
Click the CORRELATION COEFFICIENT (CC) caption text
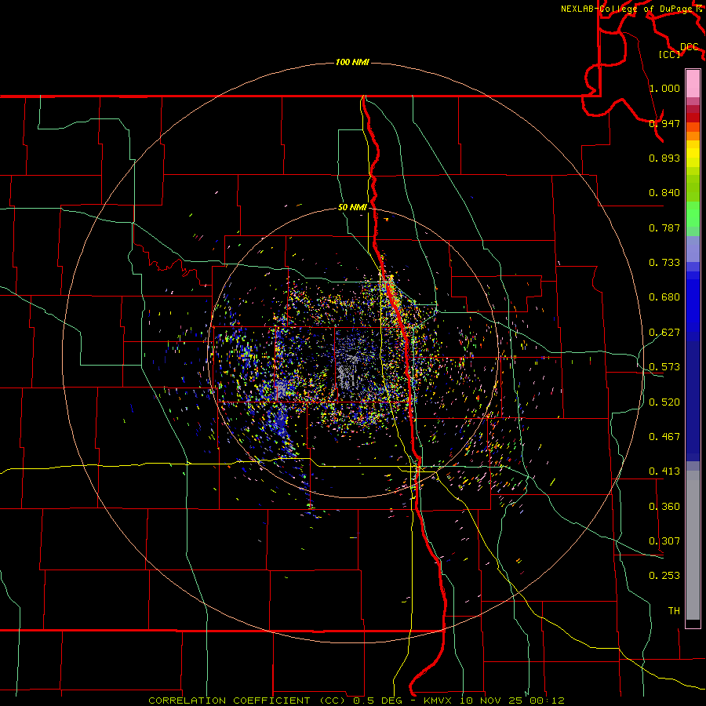pos(248,701)
